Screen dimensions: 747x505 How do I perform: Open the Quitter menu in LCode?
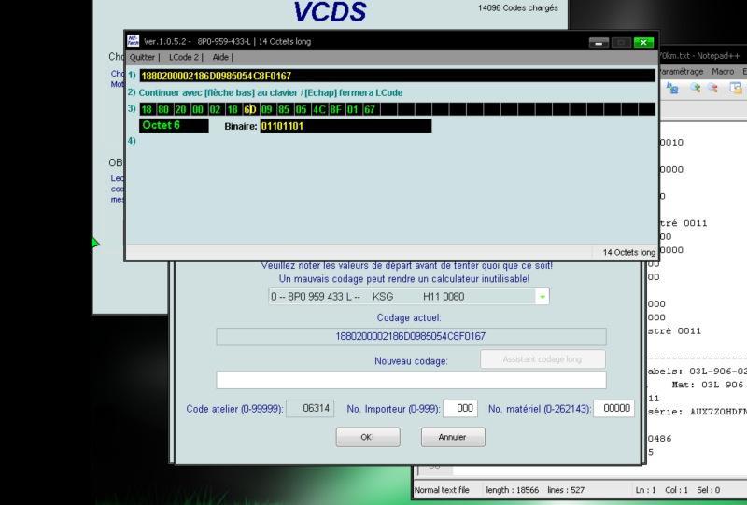tap(143, 57)
